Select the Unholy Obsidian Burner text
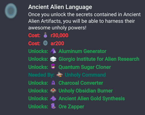 click(x=86, y=91)
